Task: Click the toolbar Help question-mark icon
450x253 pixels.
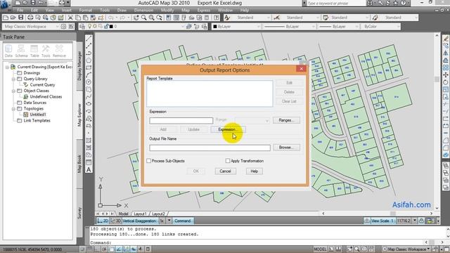Action: [x=217, y=18]
